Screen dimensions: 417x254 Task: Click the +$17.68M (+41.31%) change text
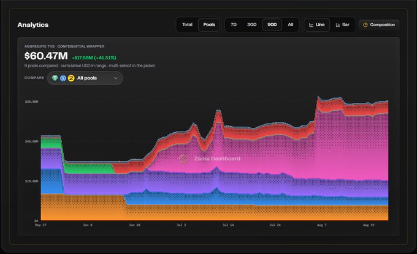(94, 58)
